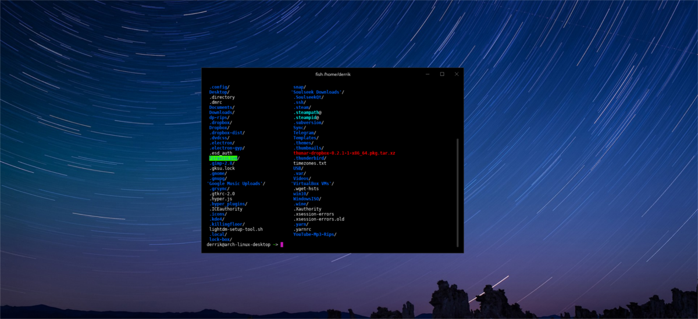Click the green-highlighted 'FiraXisLive/' entry

(225, 158)
